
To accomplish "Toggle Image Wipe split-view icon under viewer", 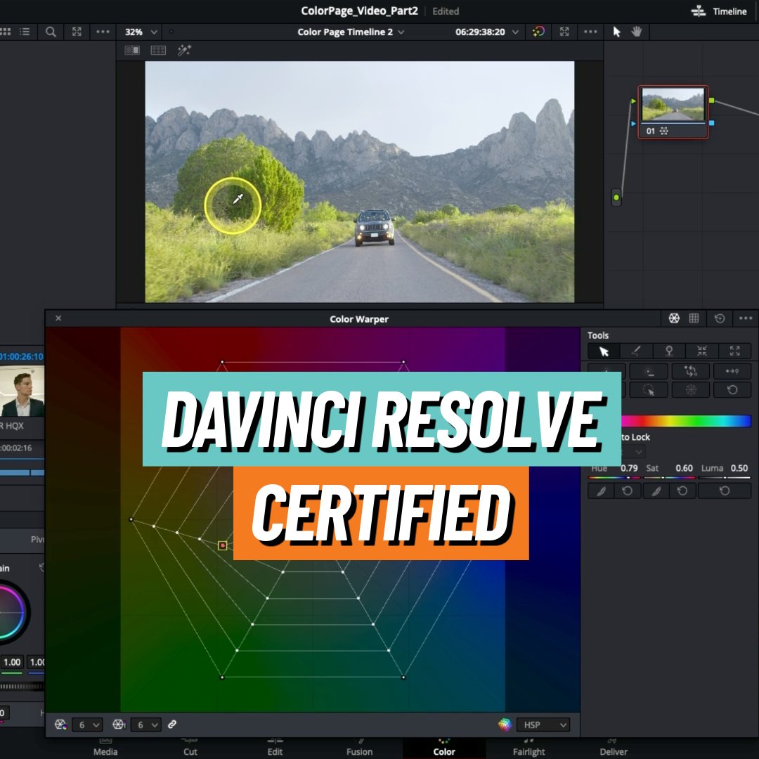I will click(x=132, y=50).
